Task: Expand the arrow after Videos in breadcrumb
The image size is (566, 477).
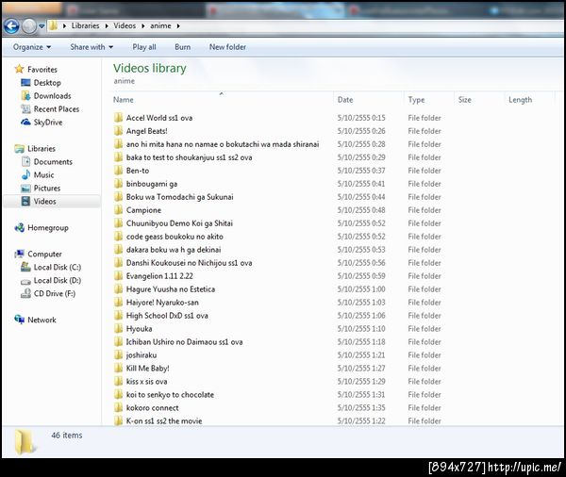Action: (143, 26)
